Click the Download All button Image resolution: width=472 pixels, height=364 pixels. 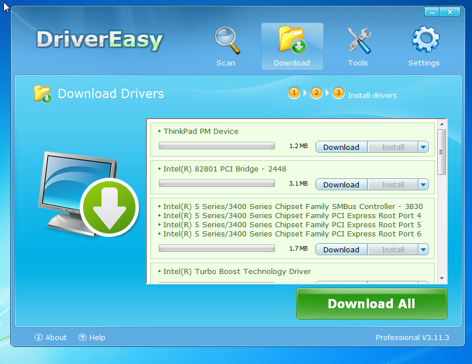pos(372,304)
